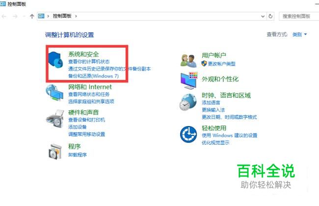Click the back arrow in navigation bar
Image resolution: width=319 pixels, height=206 pixels.
click(4, 16)
